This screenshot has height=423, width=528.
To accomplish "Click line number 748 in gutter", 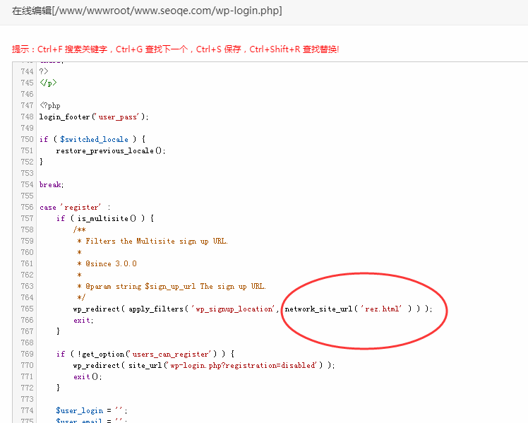I will point(27,117).
